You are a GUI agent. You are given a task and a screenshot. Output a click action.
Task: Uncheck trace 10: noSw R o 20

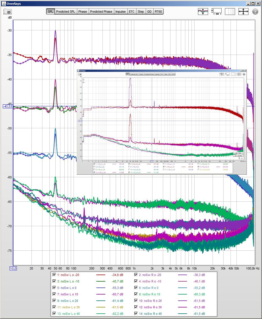click(136, 300)
